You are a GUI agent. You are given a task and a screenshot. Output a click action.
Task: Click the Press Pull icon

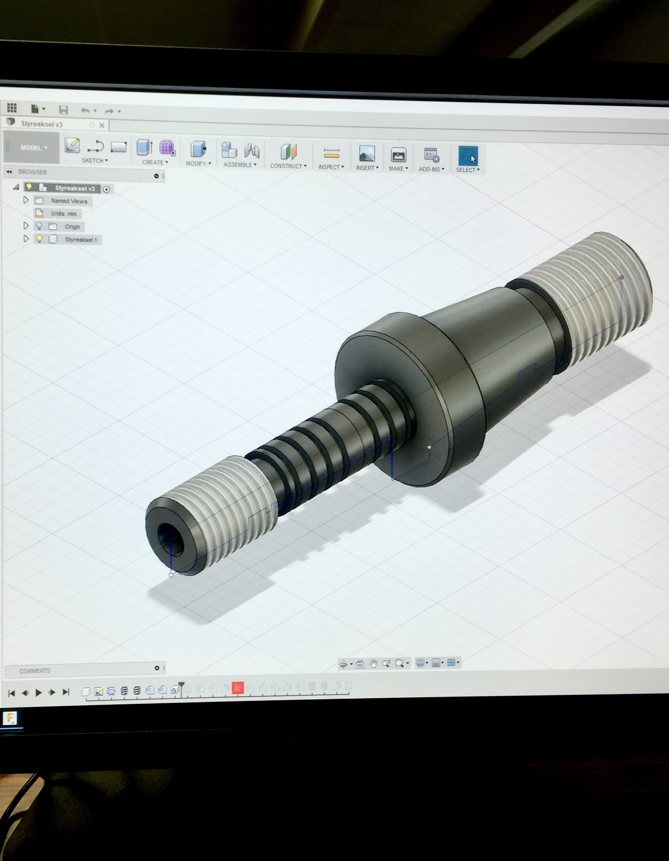tap(198, 149)
